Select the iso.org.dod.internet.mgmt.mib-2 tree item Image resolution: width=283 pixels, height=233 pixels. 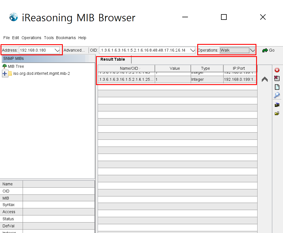[41, 74]
